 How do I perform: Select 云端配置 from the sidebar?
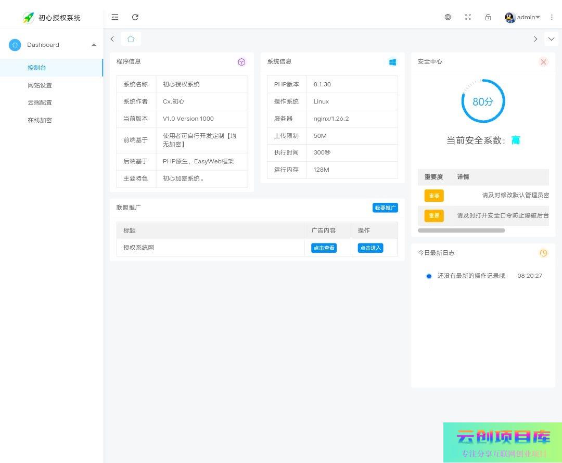click(40, 102)
